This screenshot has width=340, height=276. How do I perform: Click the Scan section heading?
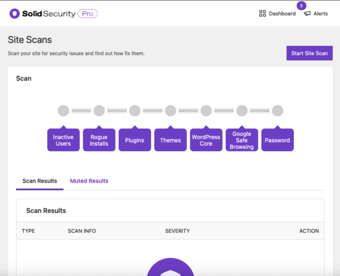click(24, 78)
